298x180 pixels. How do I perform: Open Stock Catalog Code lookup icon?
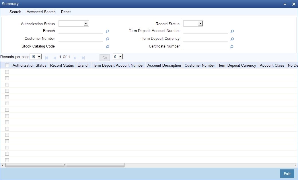click(107, 47)
